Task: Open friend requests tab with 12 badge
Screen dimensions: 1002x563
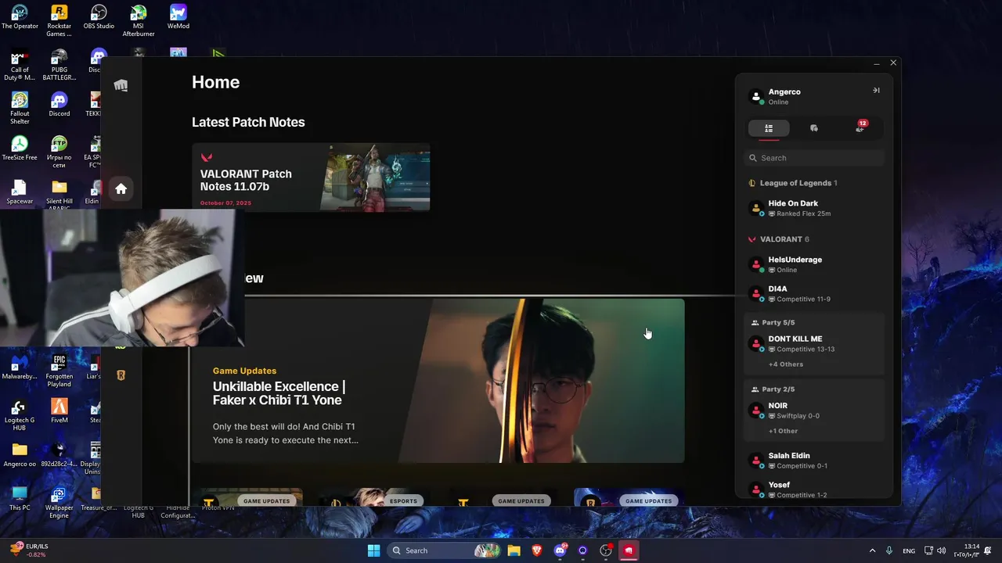Action: (x=860, y=127)
